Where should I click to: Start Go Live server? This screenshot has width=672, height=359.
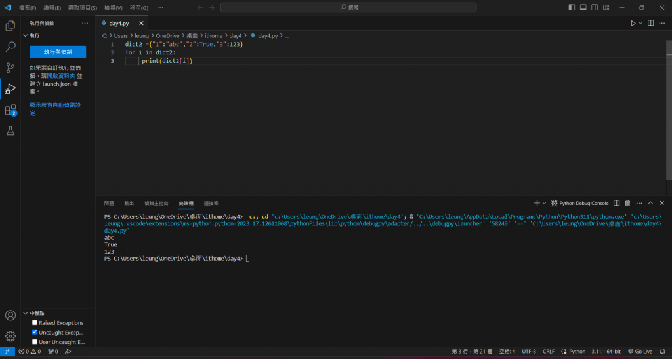point(640,351)
